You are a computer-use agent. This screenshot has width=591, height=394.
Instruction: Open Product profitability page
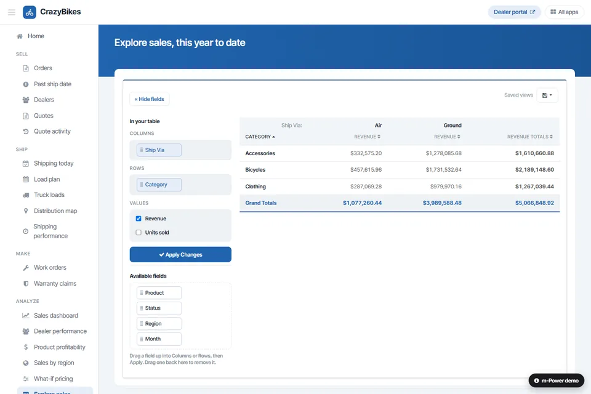tap(60, 347)
